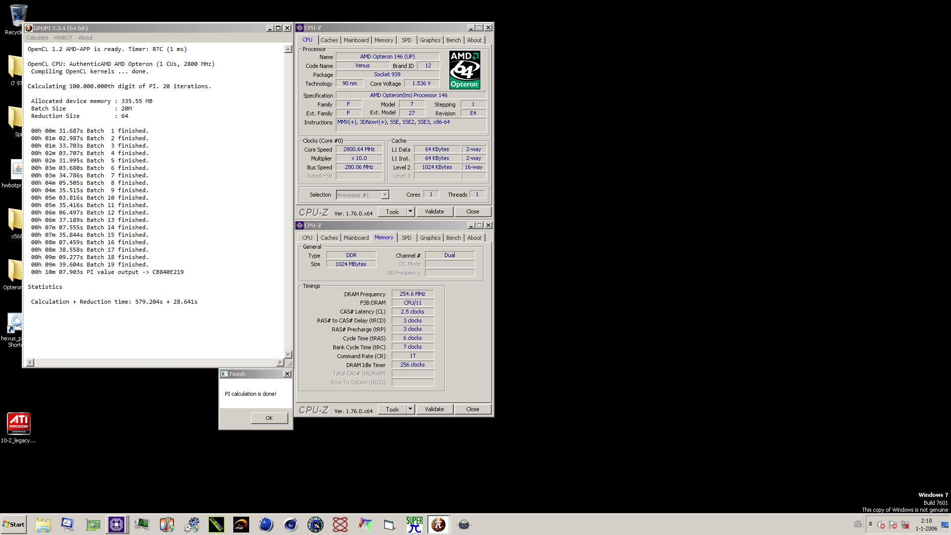Click the system clock showing 2:18
This screenshot has height=535, width=951.
point(926,525)
